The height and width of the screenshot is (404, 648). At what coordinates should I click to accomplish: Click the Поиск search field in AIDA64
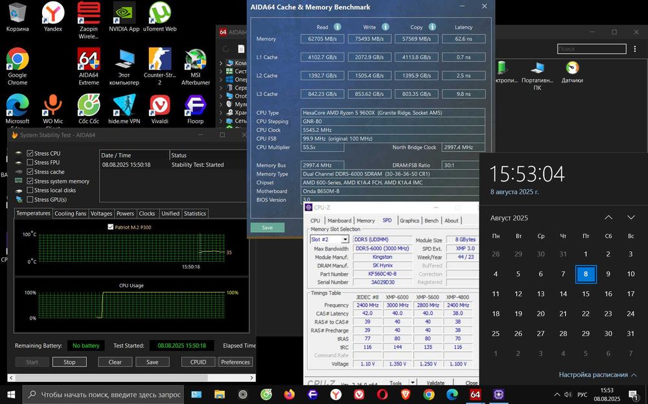pyautogui.click(x=592, y=49)
